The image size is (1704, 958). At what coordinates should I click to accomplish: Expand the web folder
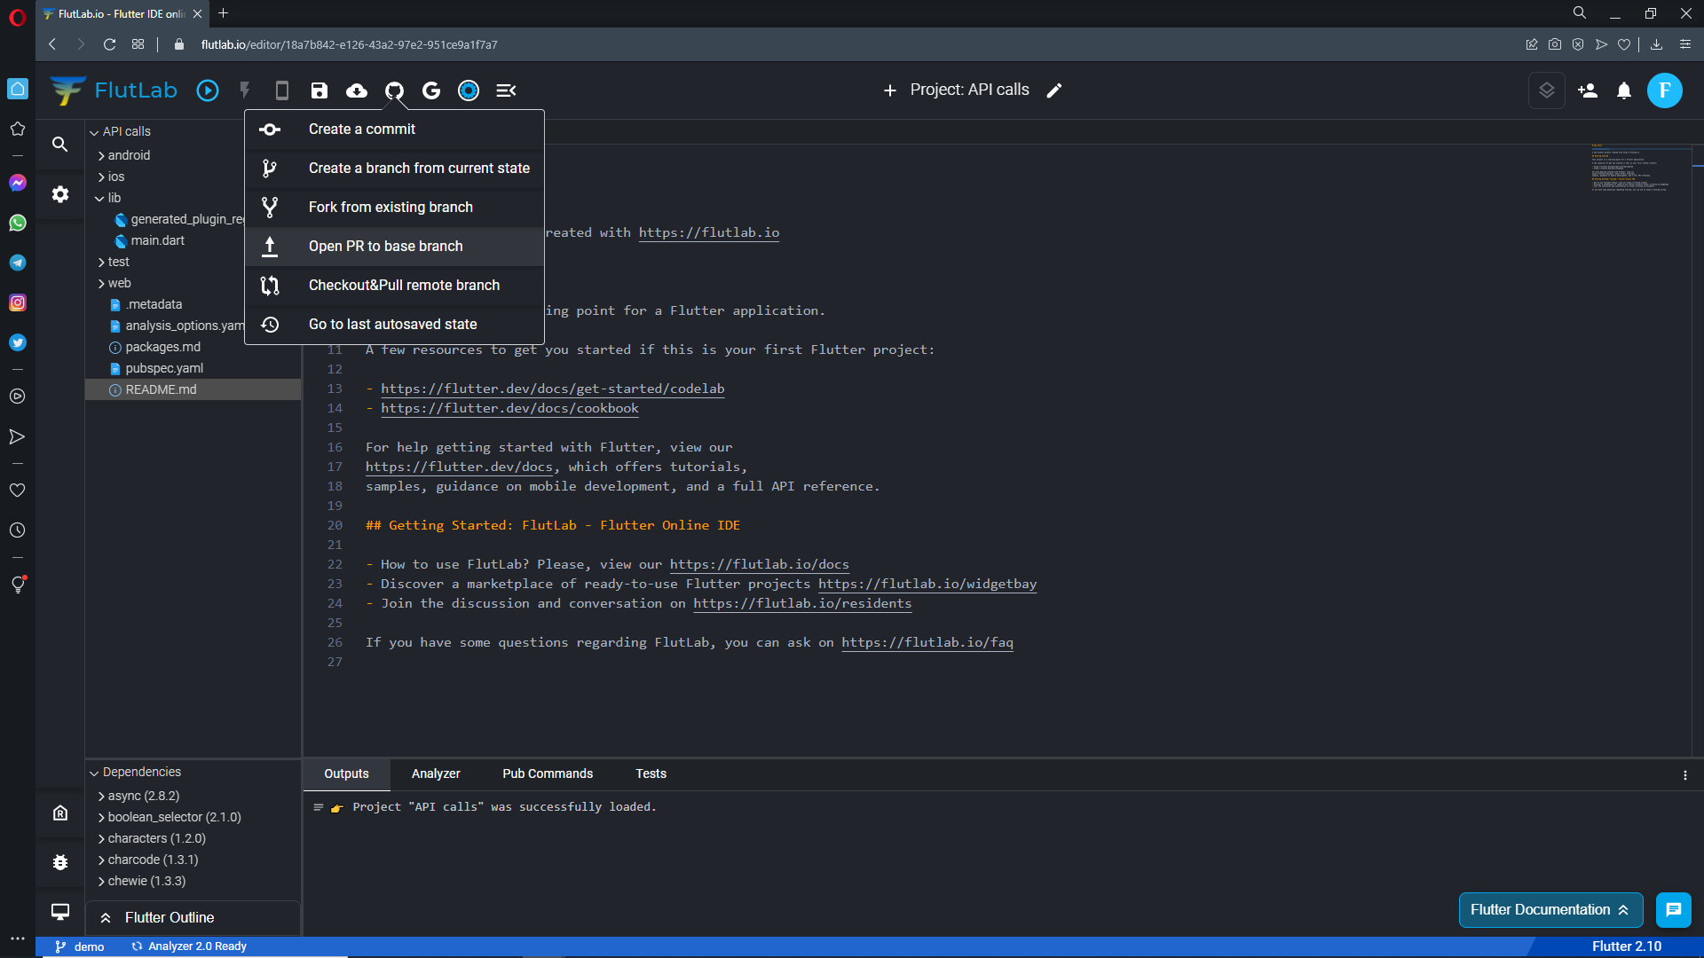[101, 284]
